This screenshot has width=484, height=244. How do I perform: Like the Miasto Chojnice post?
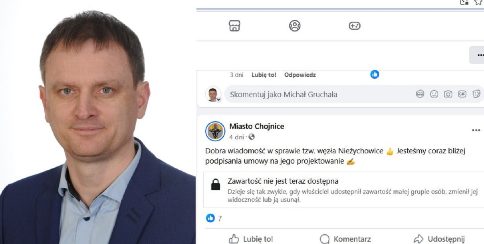(x=251, y=239)
